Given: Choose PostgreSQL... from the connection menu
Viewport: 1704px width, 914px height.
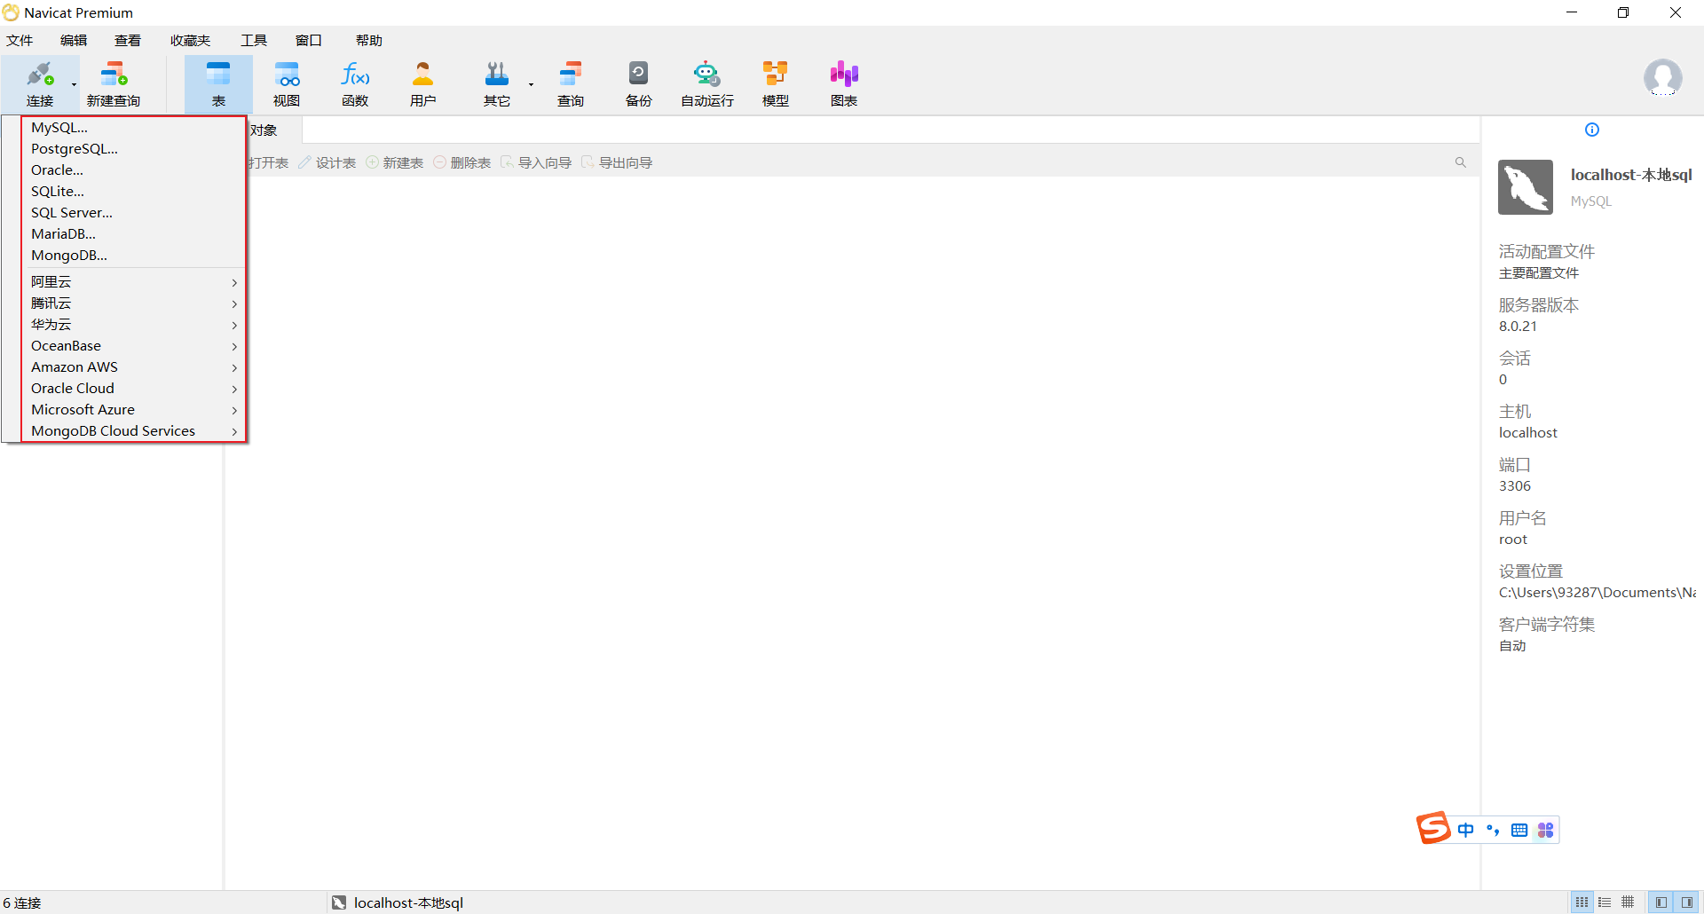Looking at the screenshot, I should coord(133,149).
